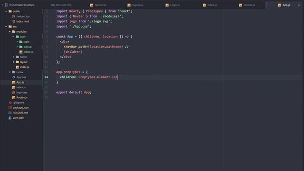Select the App.js tab
Image resolution: width=304 pixels, height=171 pixels.
(284, 5)
